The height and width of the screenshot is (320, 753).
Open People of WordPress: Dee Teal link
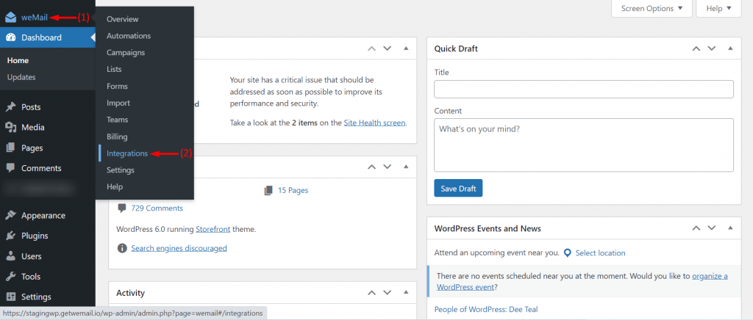(x=486, y=310)
